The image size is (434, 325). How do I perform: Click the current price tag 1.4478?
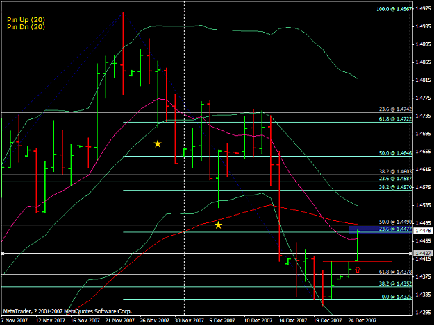(x=423, y=231)
